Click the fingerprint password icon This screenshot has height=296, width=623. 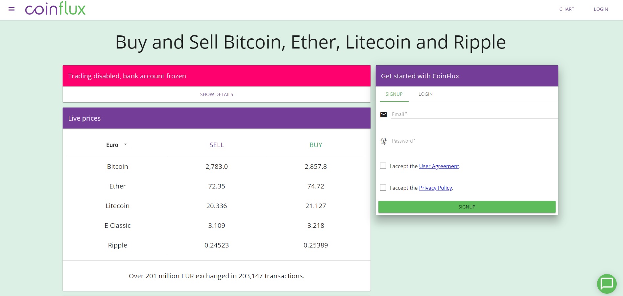[x=383, y=141]
